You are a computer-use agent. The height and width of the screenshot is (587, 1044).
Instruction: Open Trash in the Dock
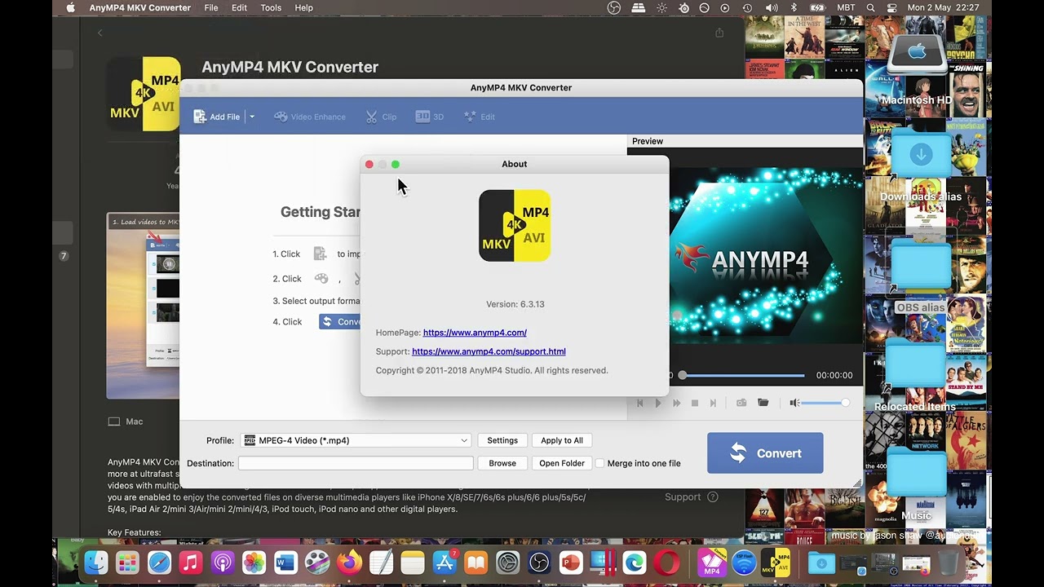[x=948, y=563]
